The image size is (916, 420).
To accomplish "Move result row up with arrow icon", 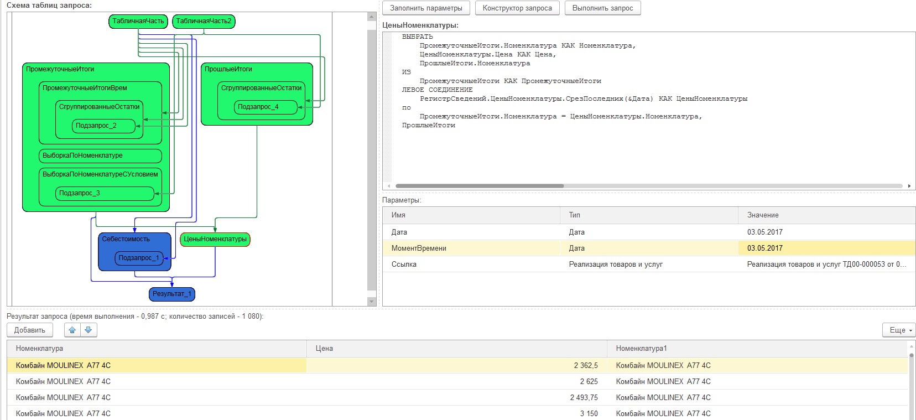I will point(72,330).
